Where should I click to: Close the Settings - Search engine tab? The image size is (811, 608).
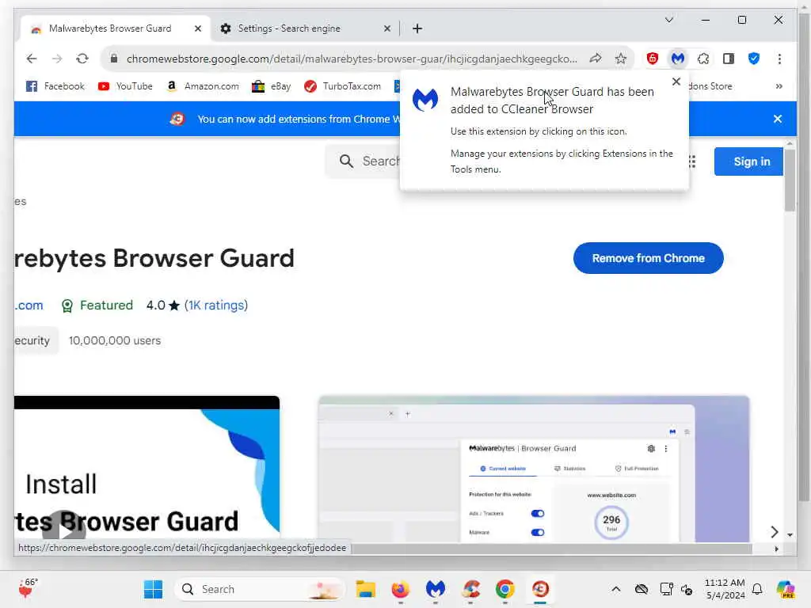pos(386,28)
